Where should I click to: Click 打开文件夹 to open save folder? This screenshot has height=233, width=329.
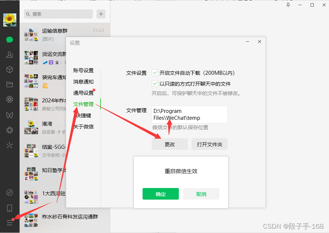click(209, 144)
